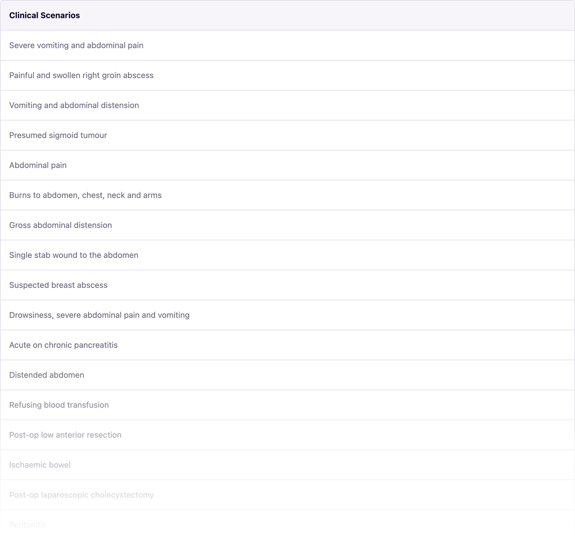Open Post-op laparoscopic cholecystectomy scenario
575x540 pixels.
click(81, 495)
